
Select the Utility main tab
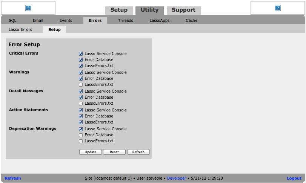tap(149, 10)
